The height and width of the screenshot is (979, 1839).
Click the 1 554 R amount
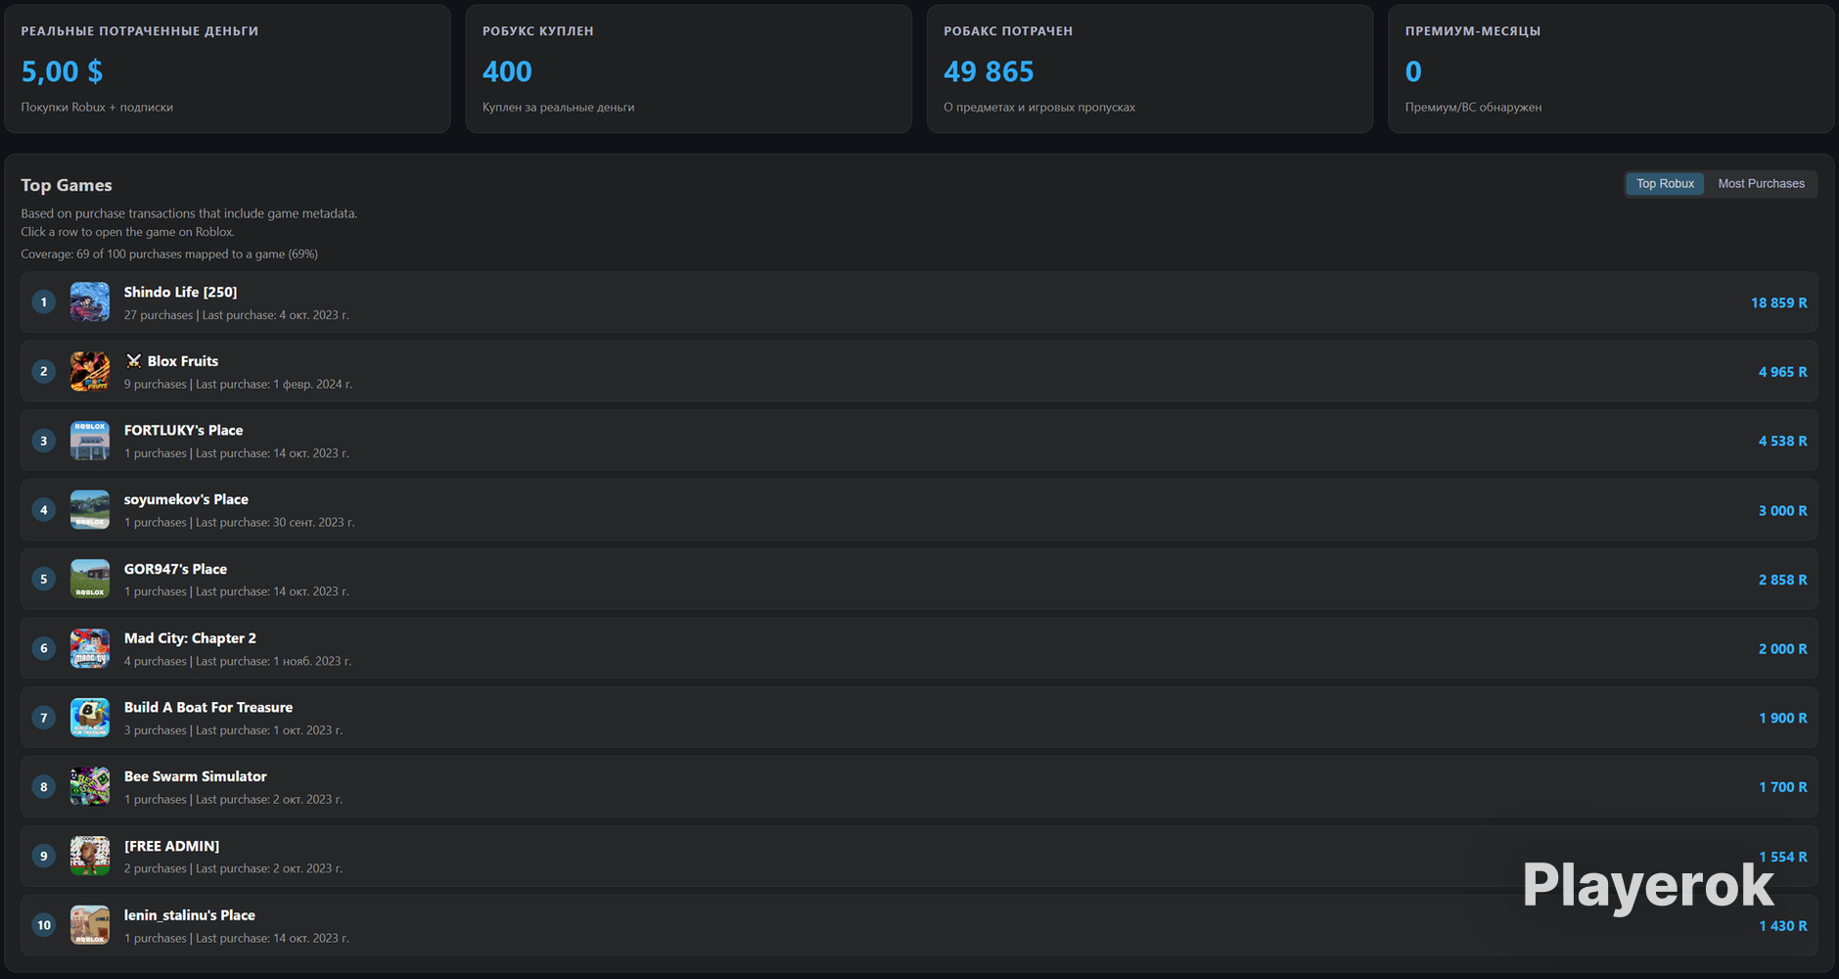(1782, 857)
